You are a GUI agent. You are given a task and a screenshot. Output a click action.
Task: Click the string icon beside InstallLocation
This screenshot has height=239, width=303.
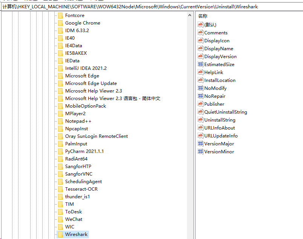click(200, 80)
